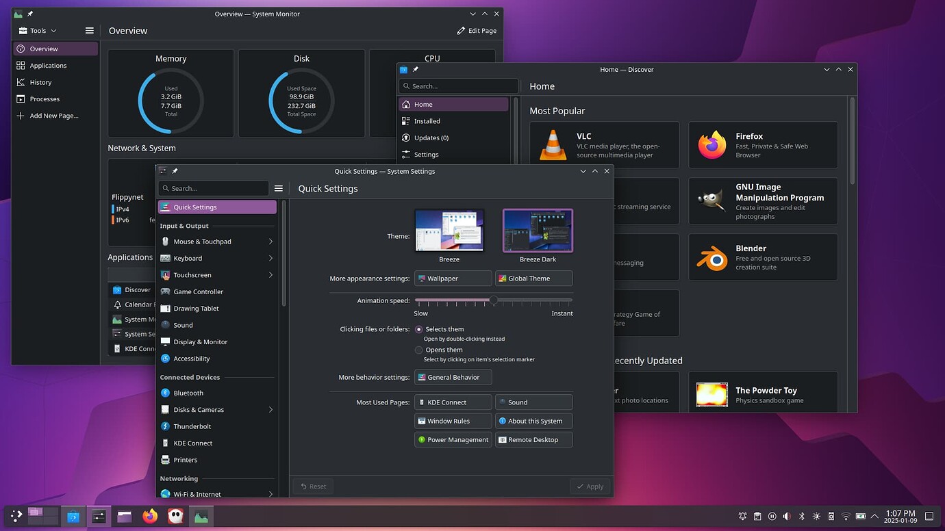This screenshot has width=945, height=531.
Task: Select the 'Selects them' radio button
Action: [x=418, y=329]
